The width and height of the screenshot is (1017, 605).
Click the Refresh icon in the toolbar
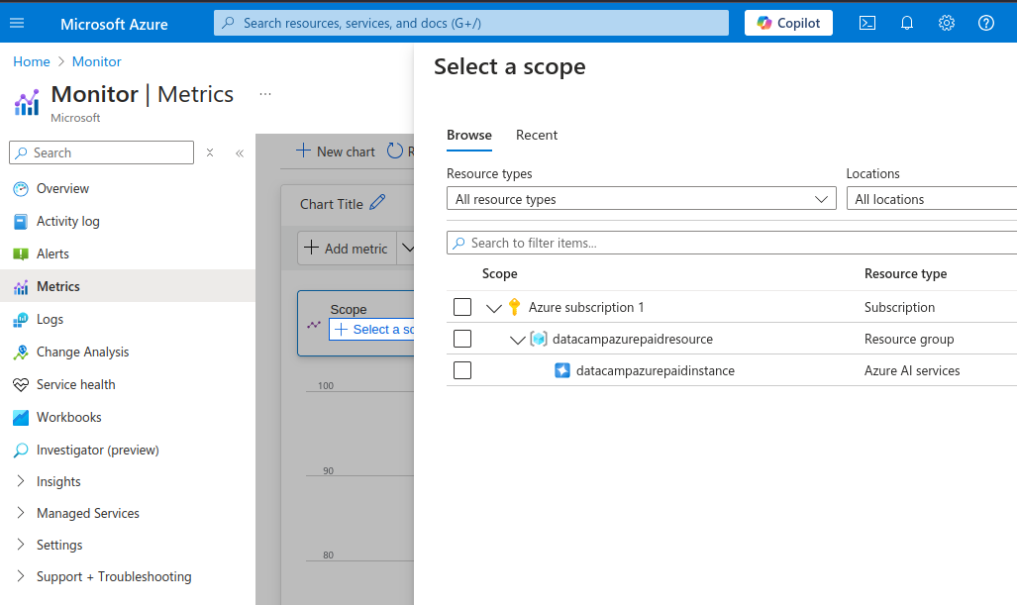pyautogui.click(x=395, y=151)
